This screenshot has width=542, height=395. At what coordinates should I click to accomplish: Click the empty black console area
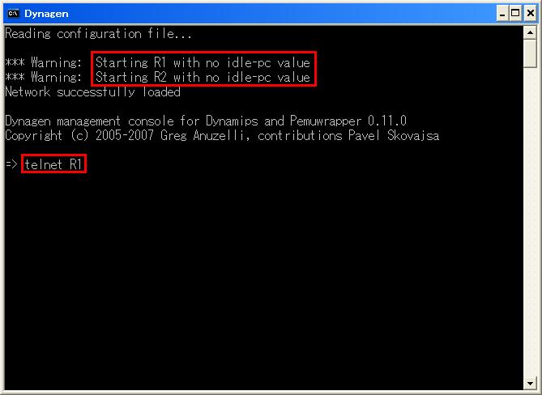point(262,276)
